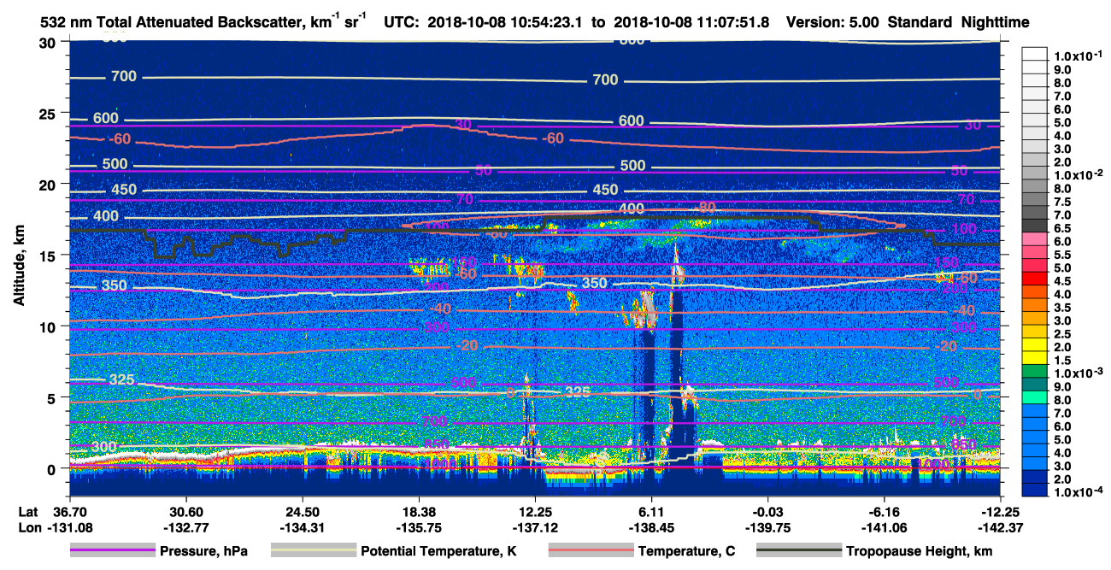This screenshot has height=570, width=1111.
Task: Click the 'Standard' word in the title
Action: pyautogui.click(x=925, y=23)
